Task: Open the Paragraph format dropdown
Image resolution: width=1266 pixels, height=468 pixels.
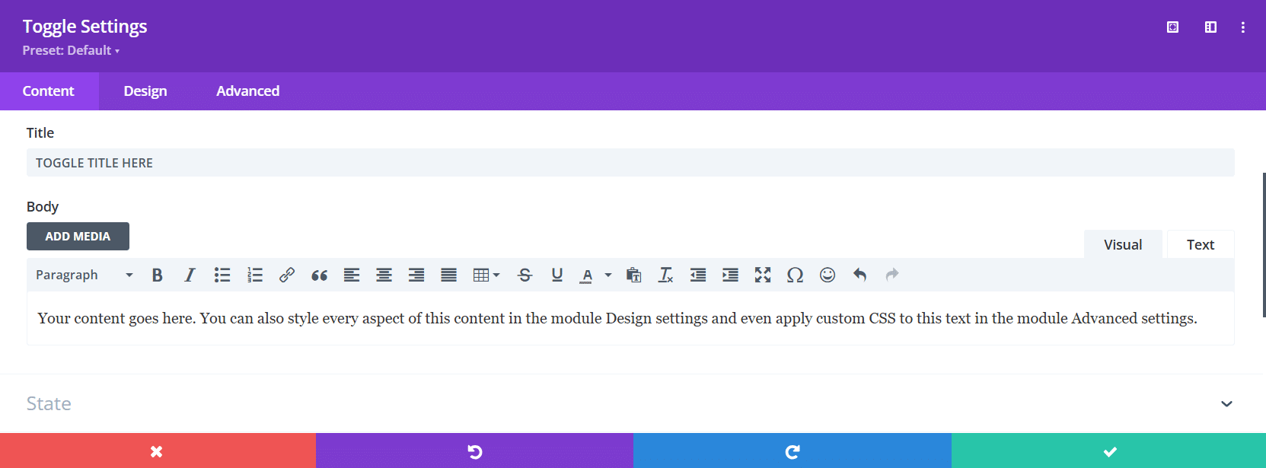Action: click(85, 275)
